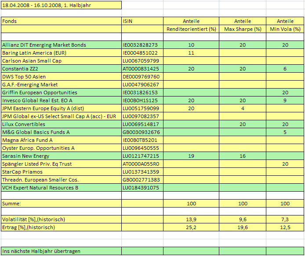
Task: Click ISIN cell 'IE00B0TB5201'
Action: [x=142, y=140]
